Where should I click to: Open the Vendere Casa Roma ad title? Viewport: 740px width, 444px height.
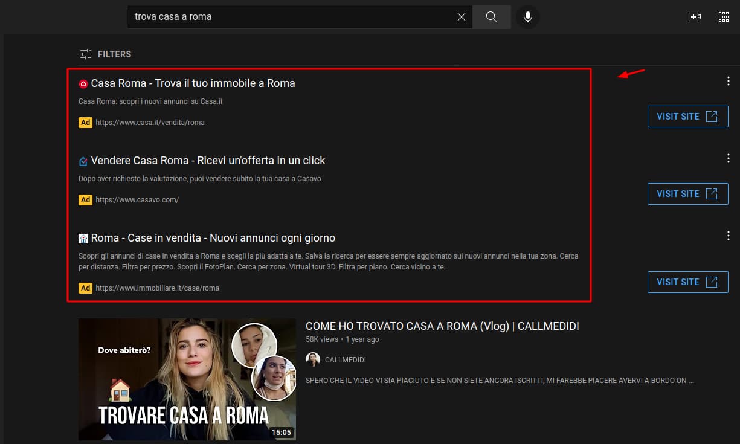coord(208,161)
